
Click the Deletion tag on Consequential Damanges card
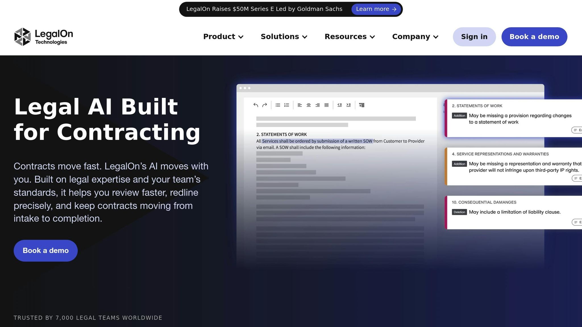[459, 212]
